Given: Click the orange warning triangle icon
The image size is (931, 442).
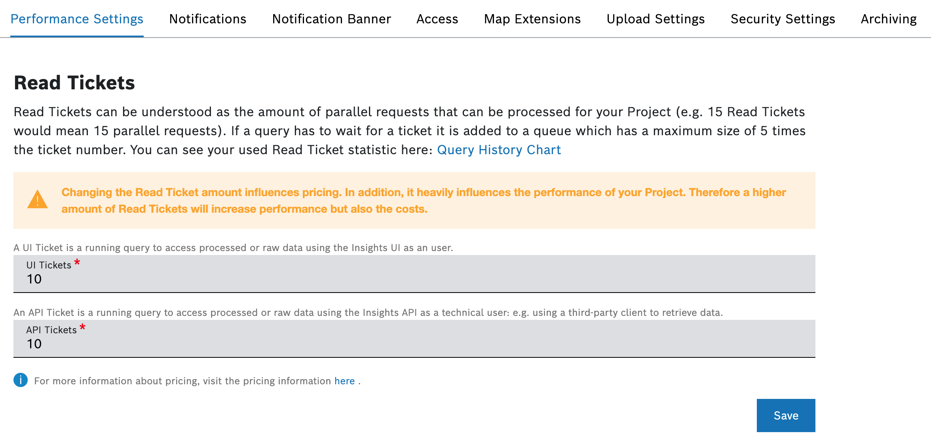Looking at the screenshot, I should [38, 200].
